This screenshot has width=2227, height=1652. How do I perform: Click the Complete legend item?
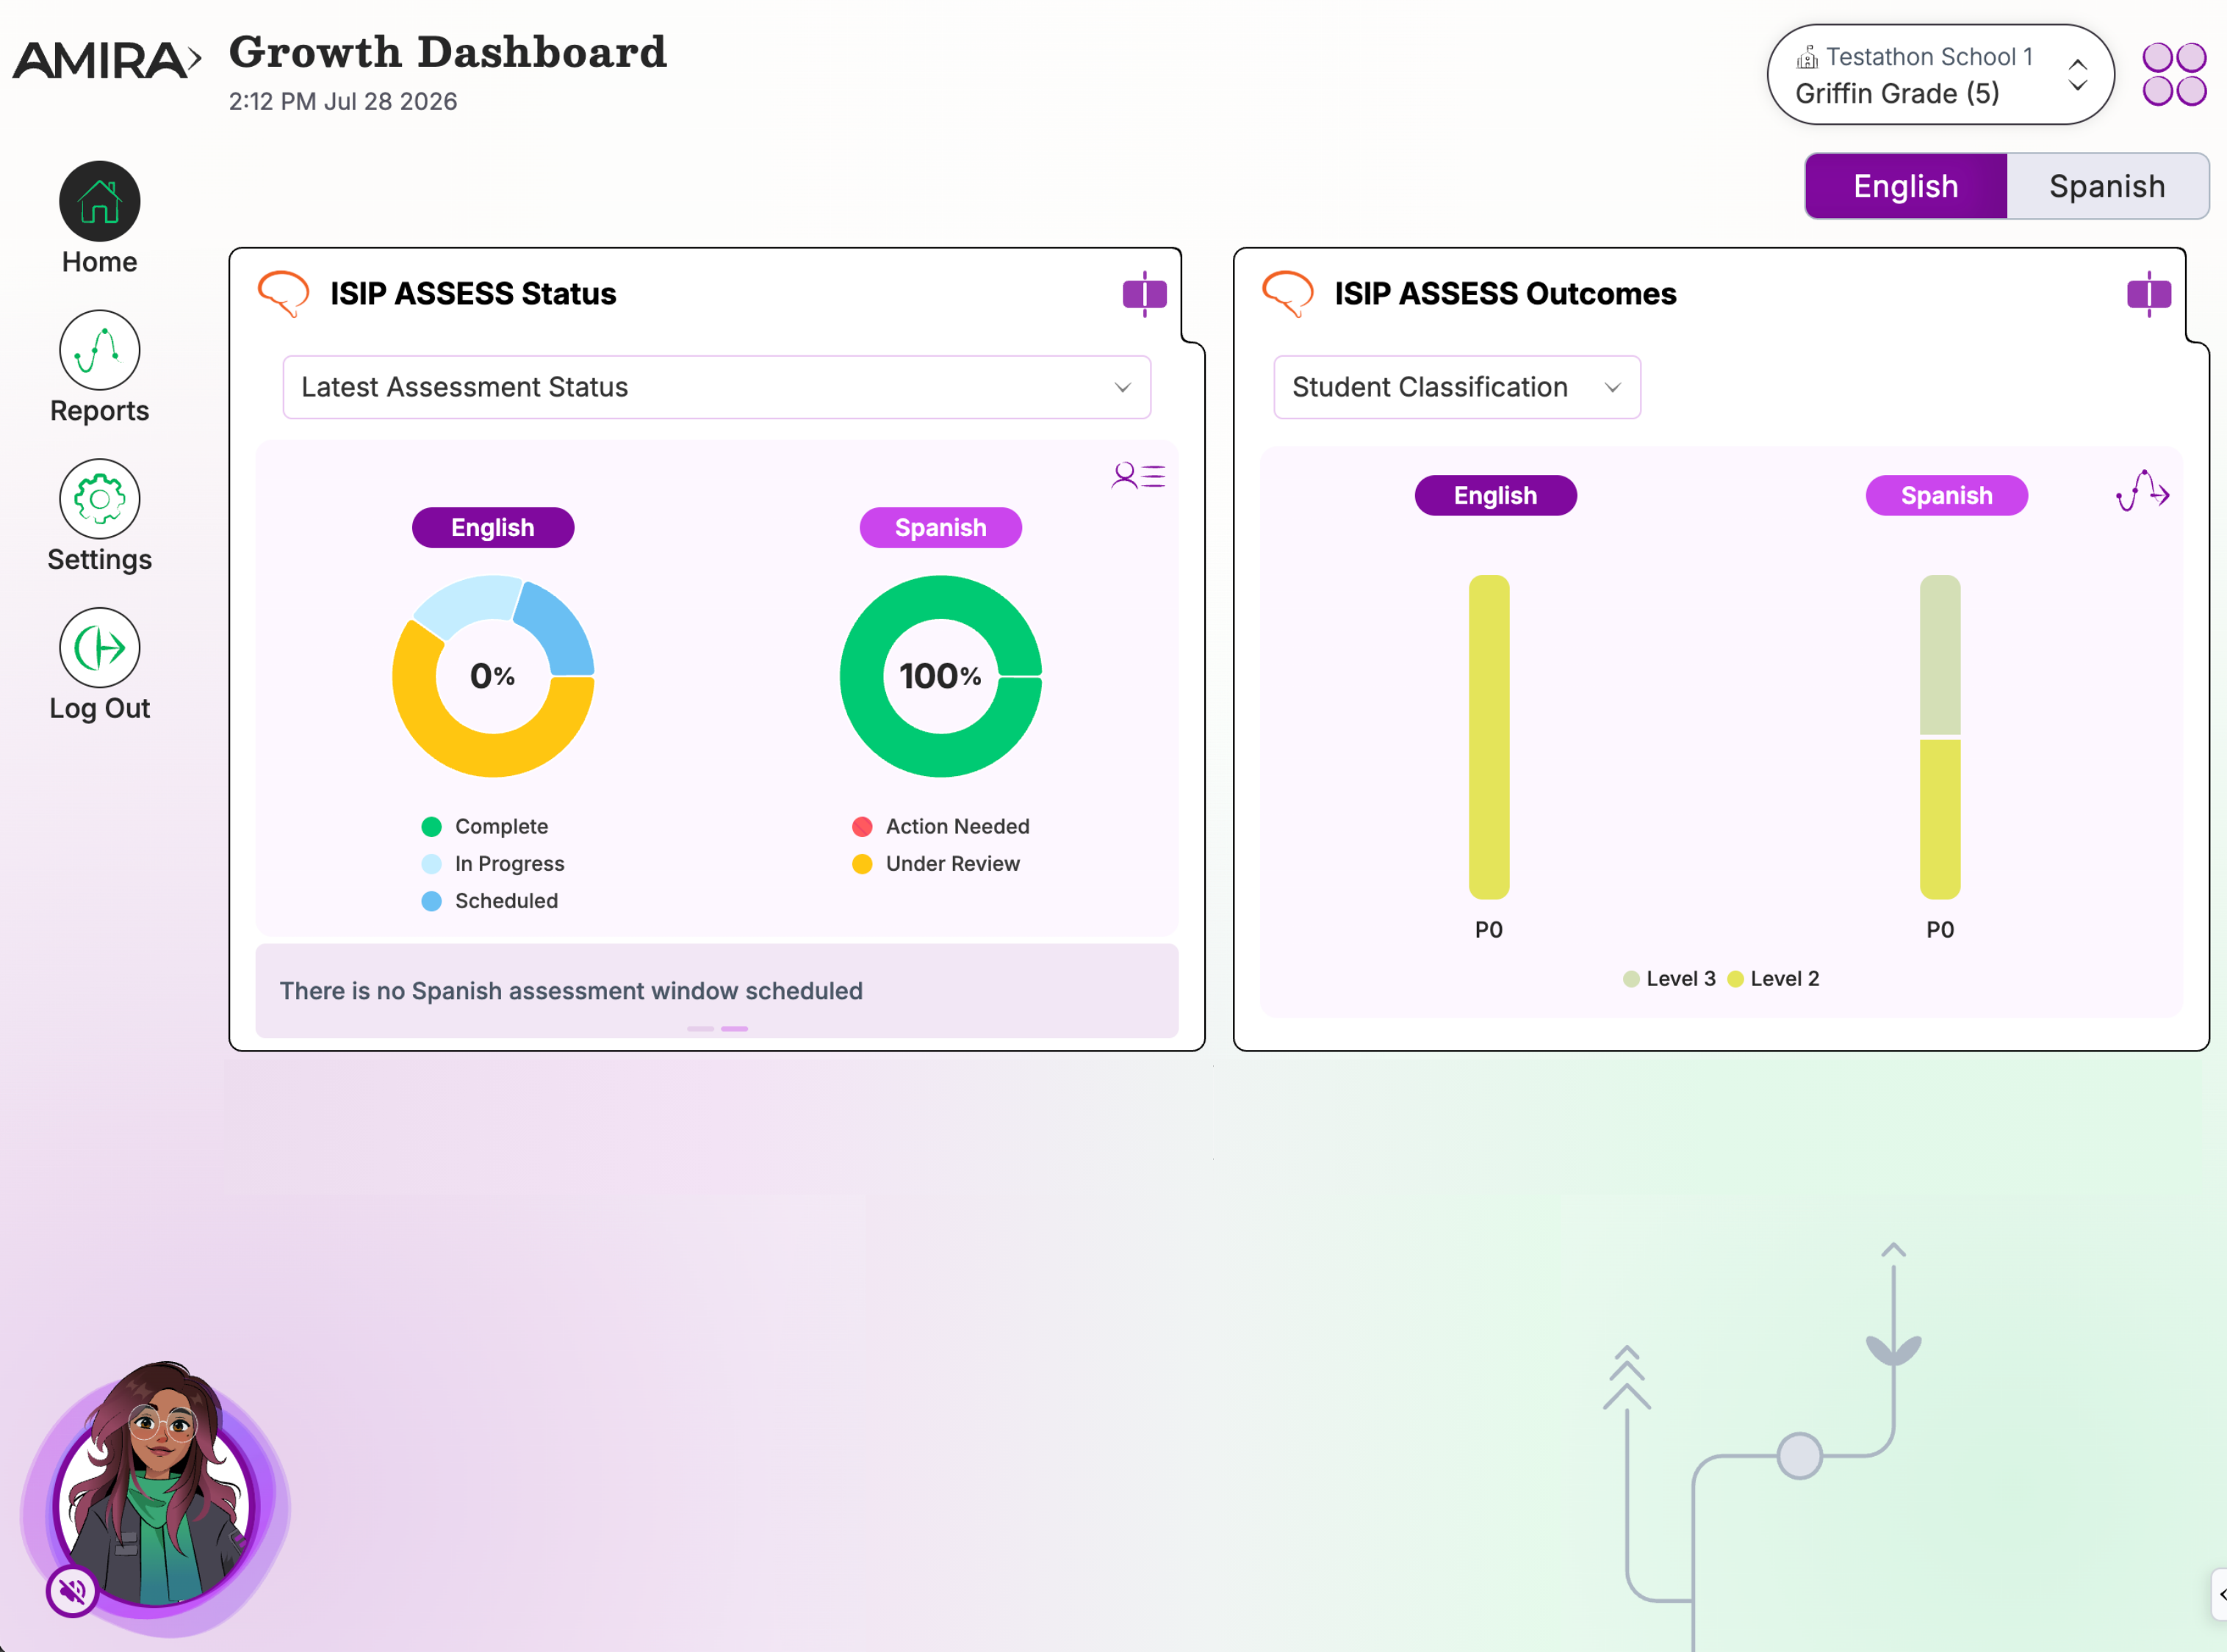485,826
